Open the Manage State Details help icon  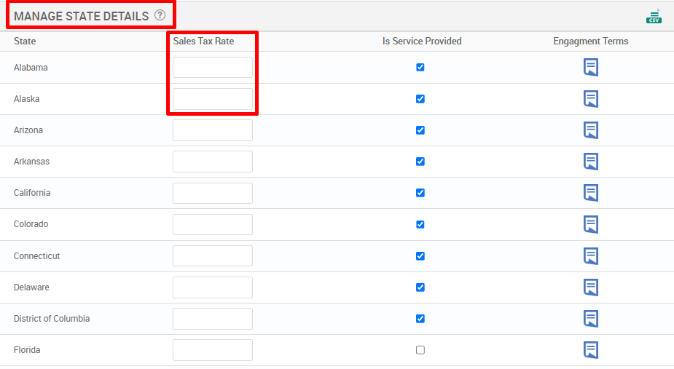point(160,15)
